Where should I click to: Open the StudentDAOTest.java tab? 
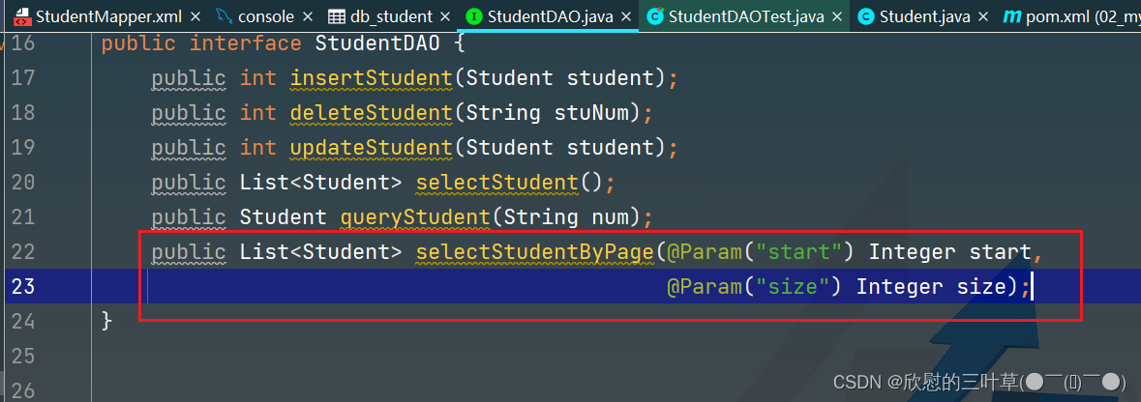[x=746, y=16]
